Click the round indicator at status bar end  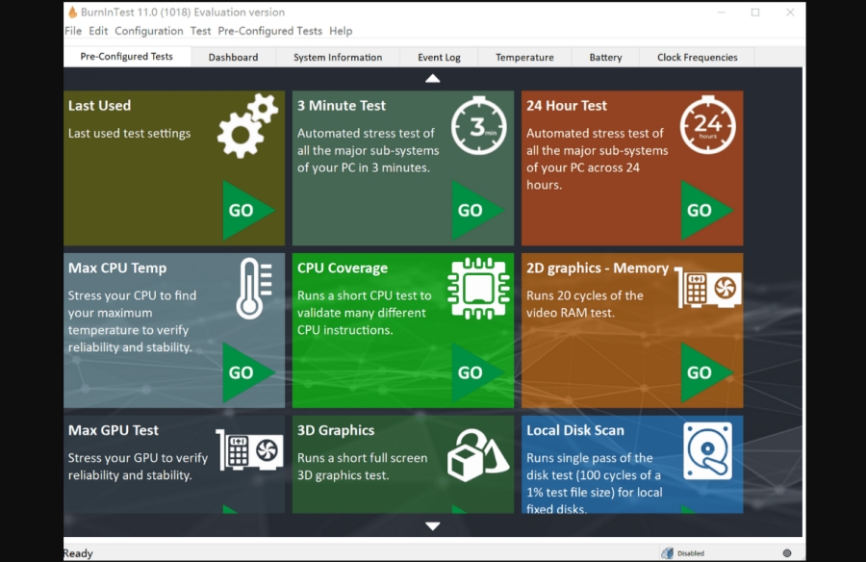point(787,552)
